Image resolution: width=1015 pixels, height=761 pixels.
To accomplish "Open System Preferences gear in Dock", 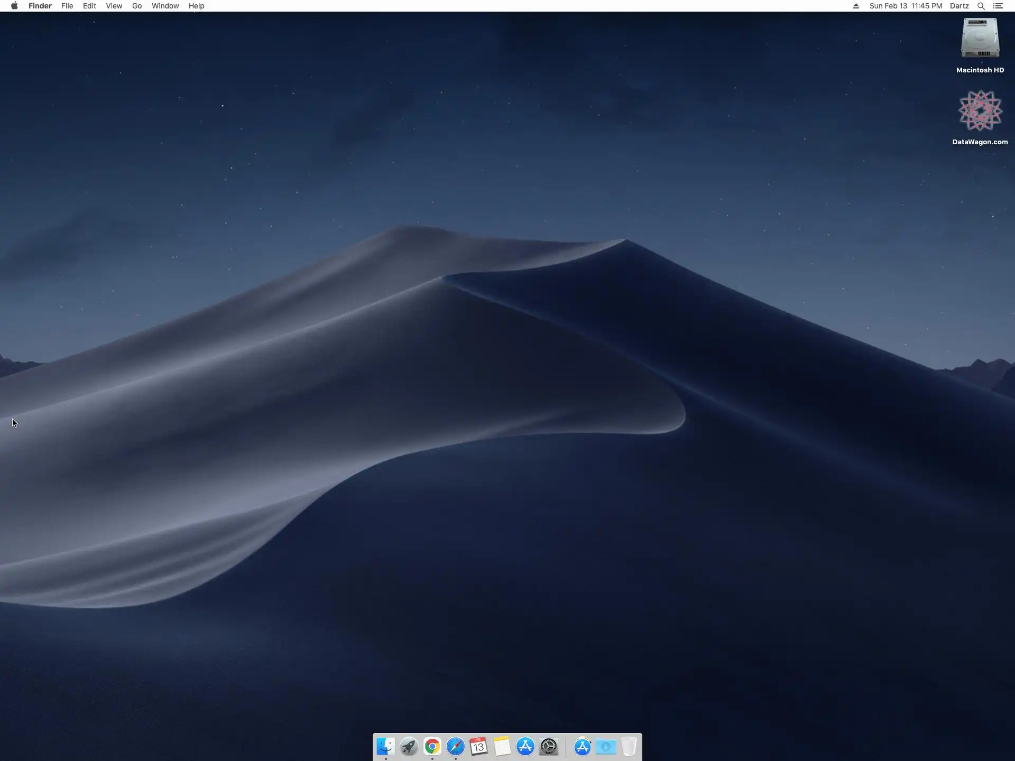I will (x=549, y=746).
